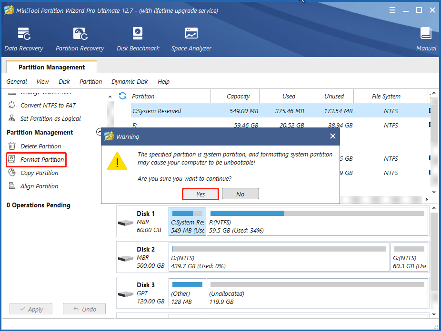Viewport: 441px width, 331px height.
Task: Choose Delete Partition in the sidebar
Action: click(x=41, y=146)
